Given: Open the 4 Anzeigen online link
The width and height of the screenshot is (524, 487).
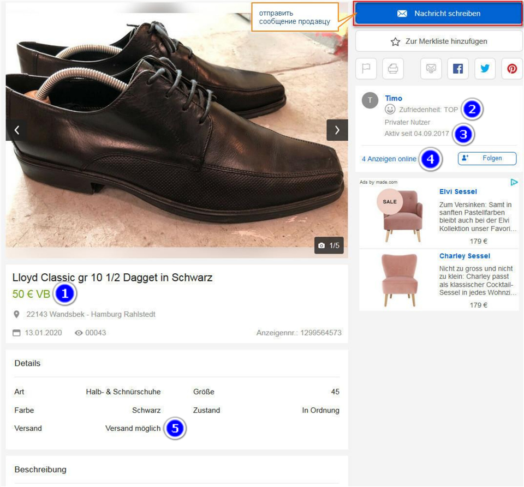Looking at the screenshot, I should tap(389, 159).
